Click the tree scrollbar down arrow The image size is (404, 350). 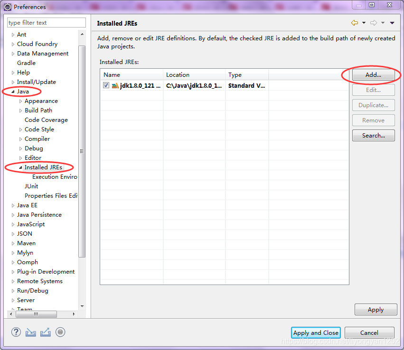pyautogui.click(x=82, y=306)
